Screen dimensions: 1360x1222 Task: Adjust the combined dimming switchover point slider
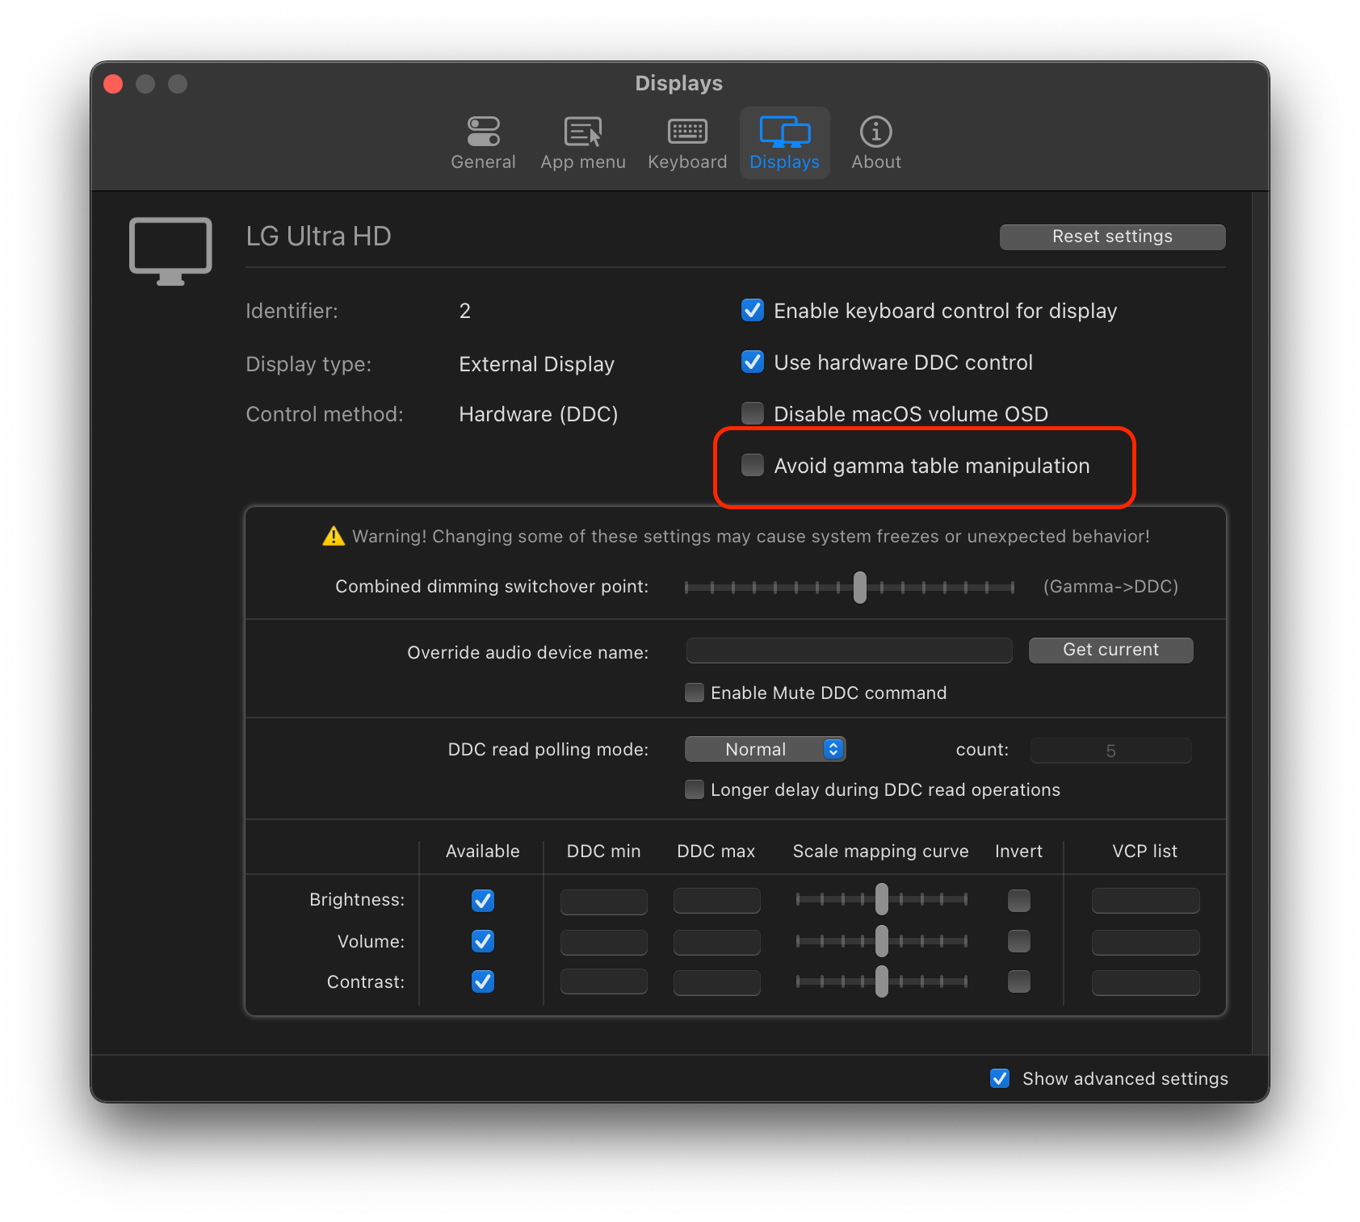click(x=858, y=588)
